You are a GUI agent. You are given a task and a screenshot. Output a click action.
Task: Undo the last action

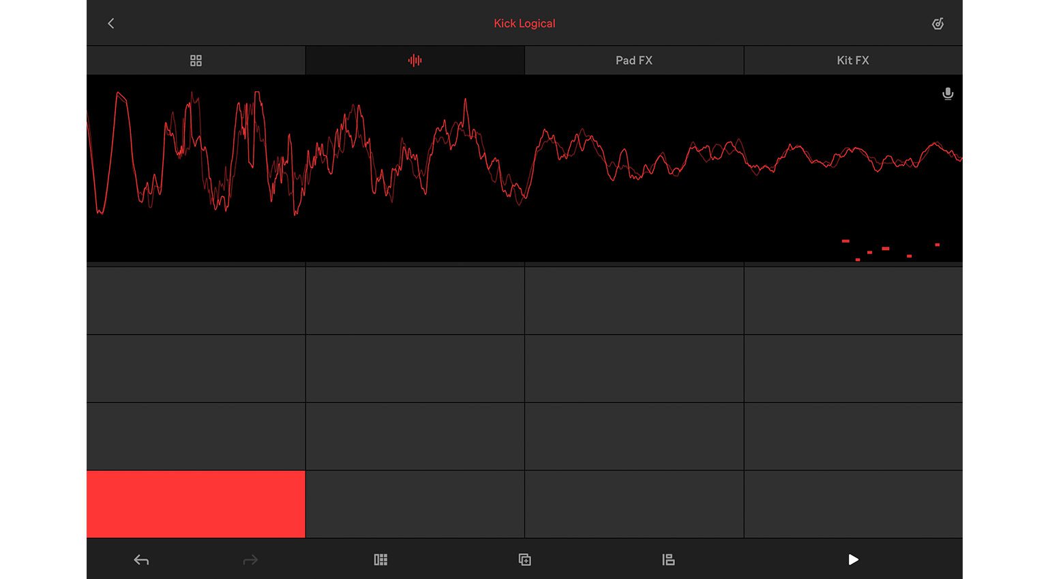point(141,560)
